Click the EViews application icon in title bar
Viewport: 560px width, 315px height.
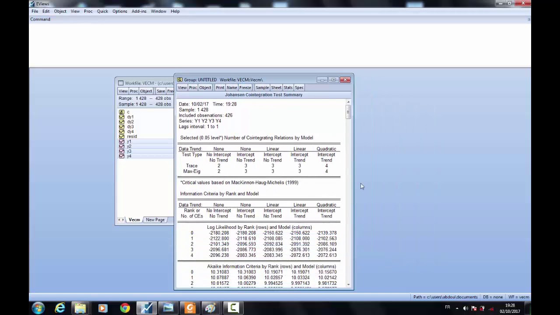(x=32, y=3)
